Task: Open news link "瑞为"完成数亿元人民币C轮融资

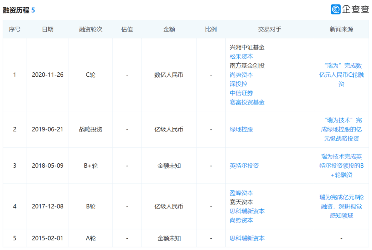Action: point(341,75)
